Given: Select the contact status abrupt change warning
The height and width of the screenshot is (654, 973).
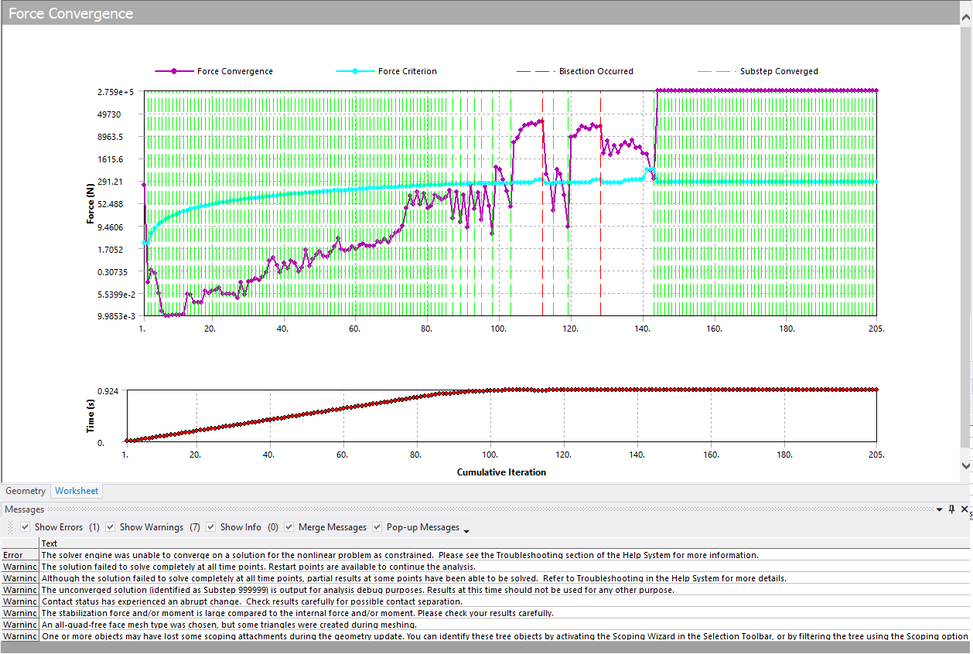Looking at the screenshot, I should 251,601.
